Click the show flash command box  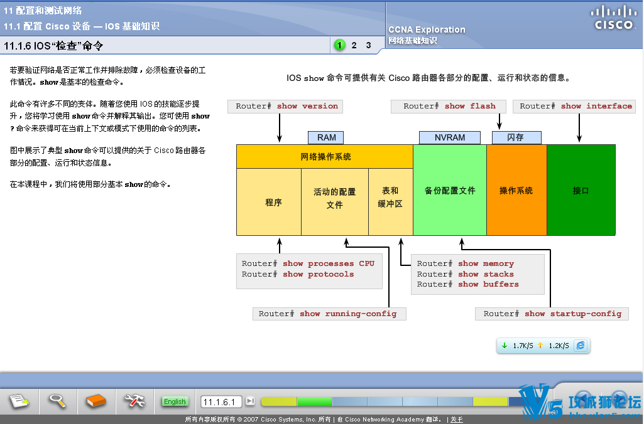pyautogui.click(x=449, y=106)
